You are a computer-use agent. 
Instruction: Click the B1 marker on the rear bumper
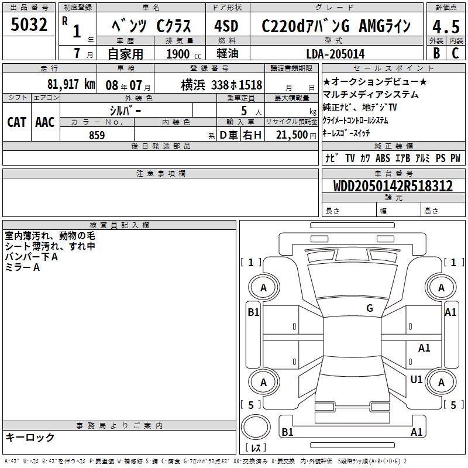coord(287,432)
